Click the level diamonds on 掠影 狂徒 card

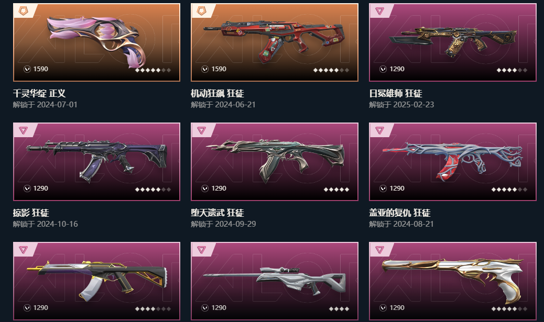(153, 189)
